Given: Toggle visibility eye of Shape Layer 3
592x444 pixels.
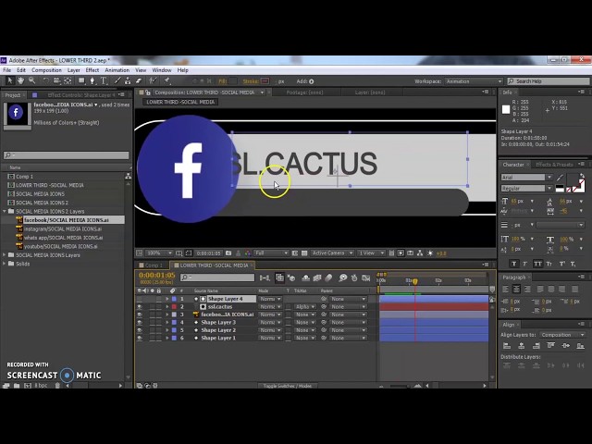Looking at the screenshot, I should click(140, 323).
